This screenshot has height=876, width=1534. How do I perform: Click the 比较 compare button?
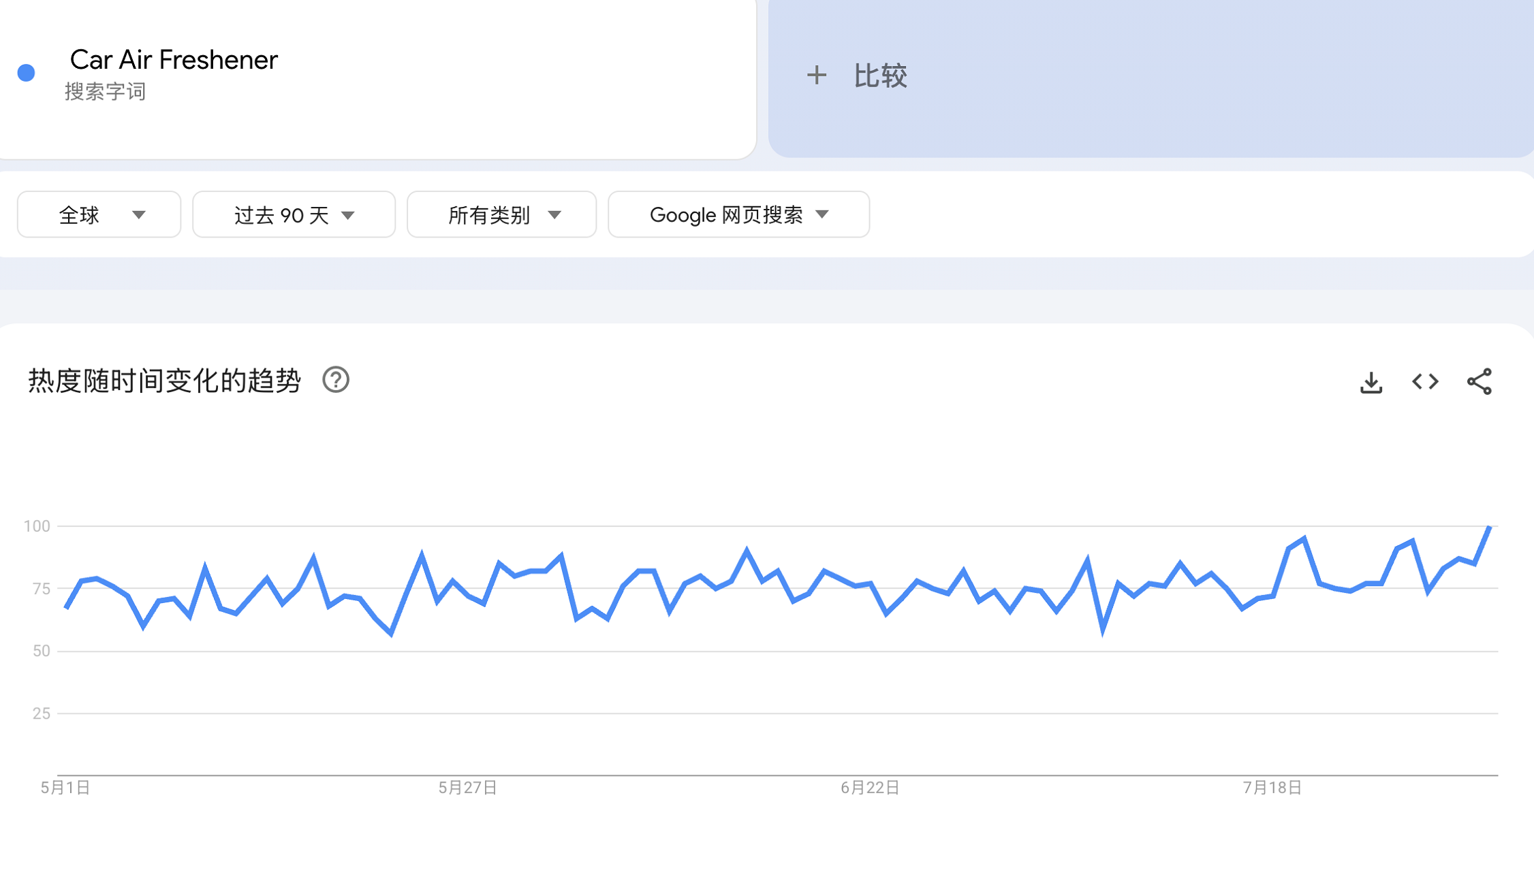tap(879, 76)
